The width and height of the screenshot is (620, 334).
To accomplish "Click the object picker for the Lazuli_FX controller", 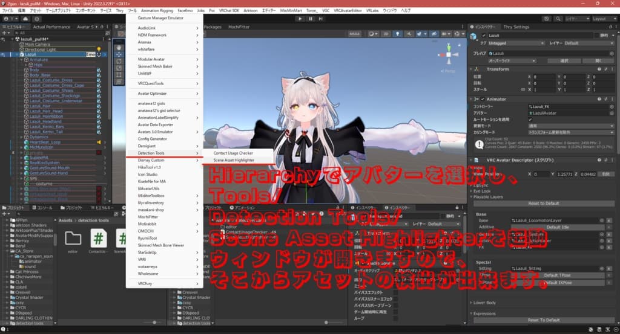I will (612, 107).
